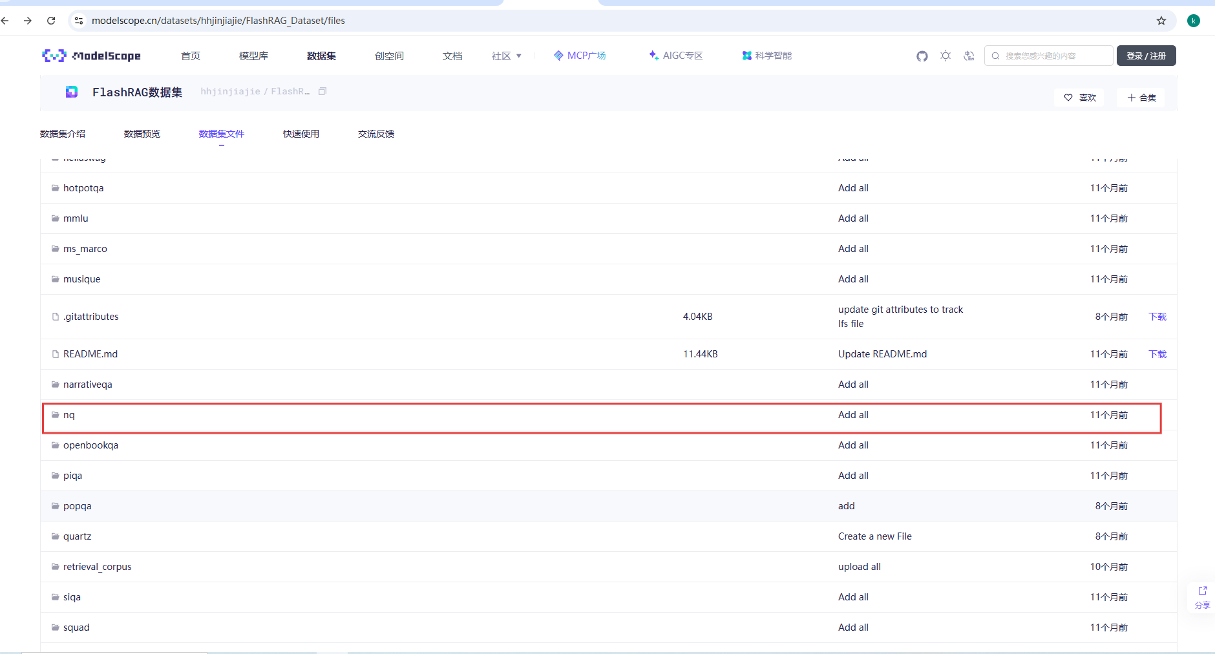
Task: Open the 文档 menu item
Action: (452, 56)
